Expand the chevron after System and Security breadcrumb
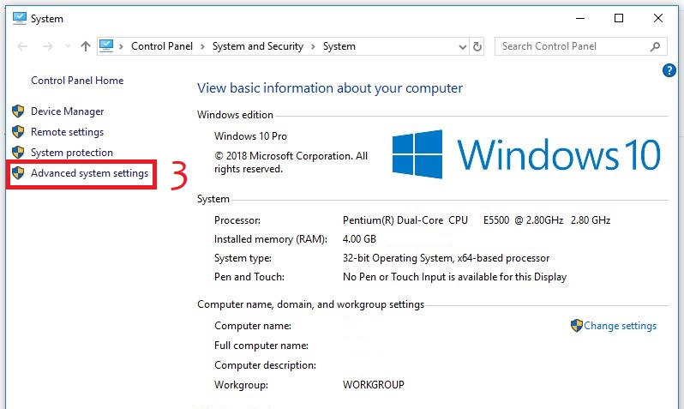 point(313,46)
